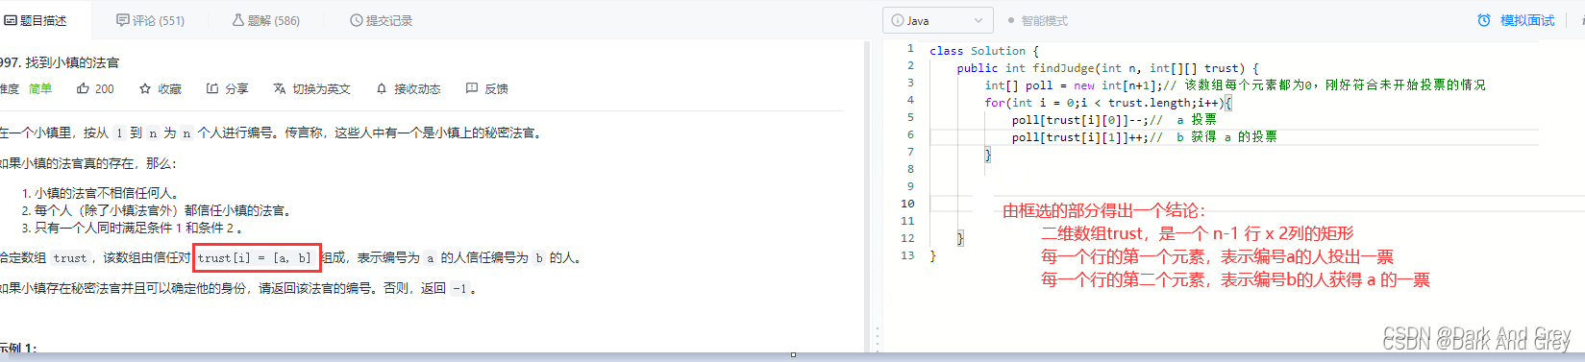Click the like count 200

(105, 88)
